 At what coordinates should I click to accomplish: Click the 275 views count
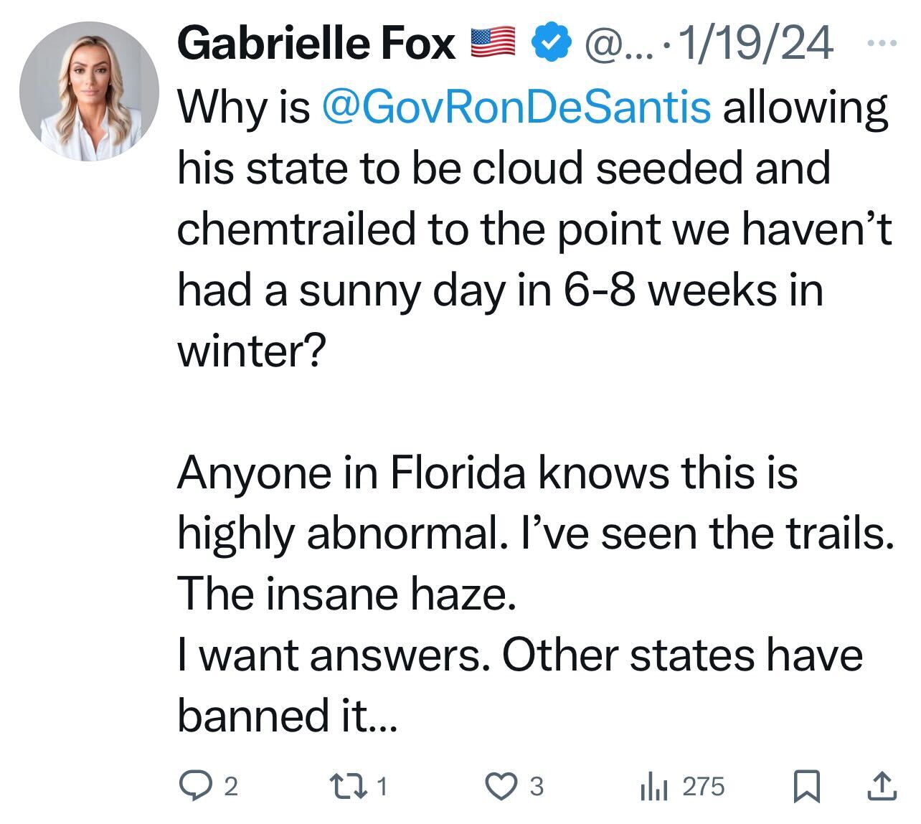[703, 787]
